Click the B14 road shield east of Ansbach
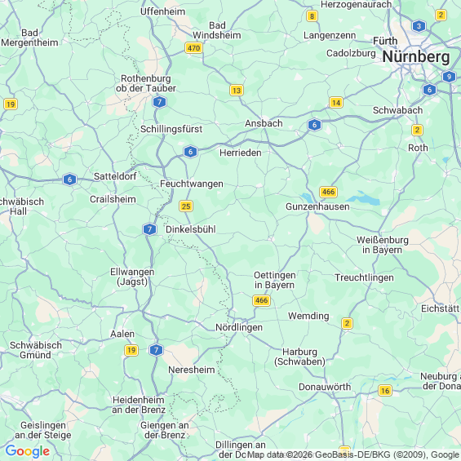This screenshot has height=461, width=461. point(336,102)
